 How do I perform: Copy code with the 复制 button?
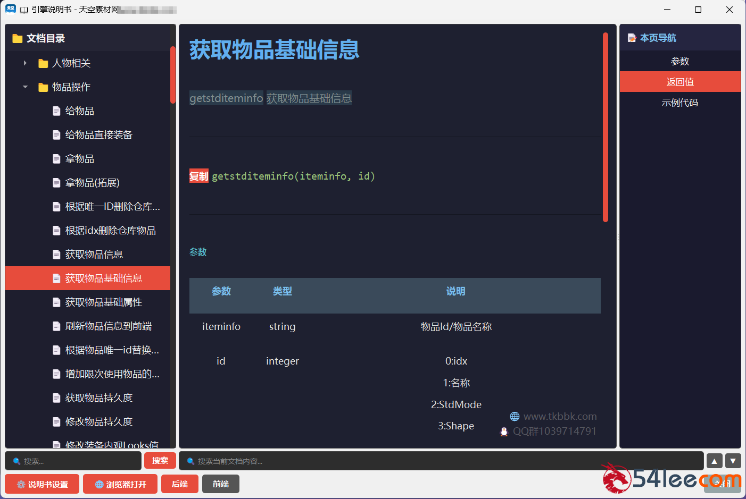198,176
